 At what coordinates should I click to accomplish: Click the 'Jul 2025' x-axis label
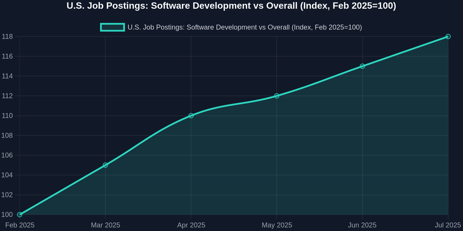(448, 225)
